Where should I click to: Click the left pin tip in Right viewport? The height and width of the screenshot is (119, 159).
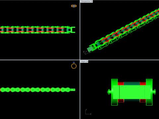[x=109, y=92]
